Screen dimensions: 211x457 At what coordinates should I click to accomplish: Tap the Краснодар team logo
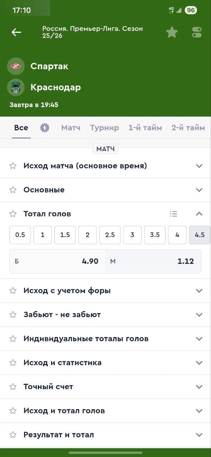coord(15,87)
